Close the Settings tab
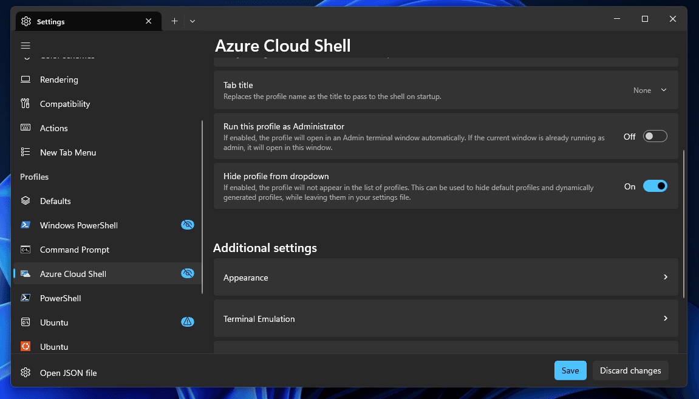699x399 pixels. (148, 21)
